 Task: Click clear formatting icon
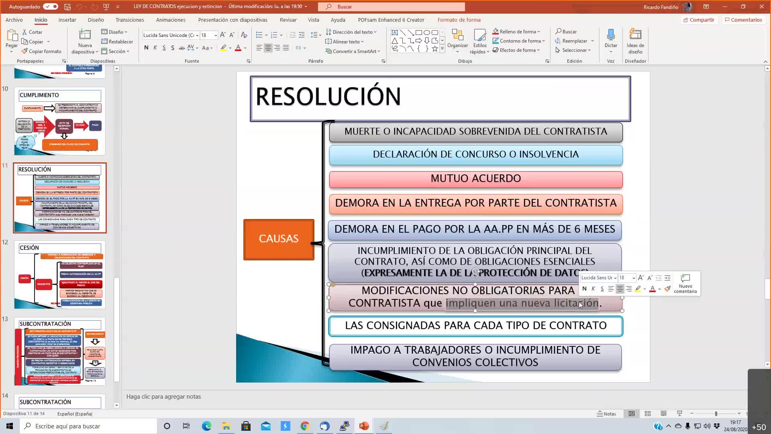pyautogui.click(x=244, y=35)
